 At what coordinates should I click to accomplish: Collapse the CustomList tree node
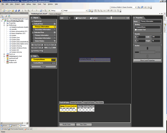pyautogui.click(x=32, y=21)
